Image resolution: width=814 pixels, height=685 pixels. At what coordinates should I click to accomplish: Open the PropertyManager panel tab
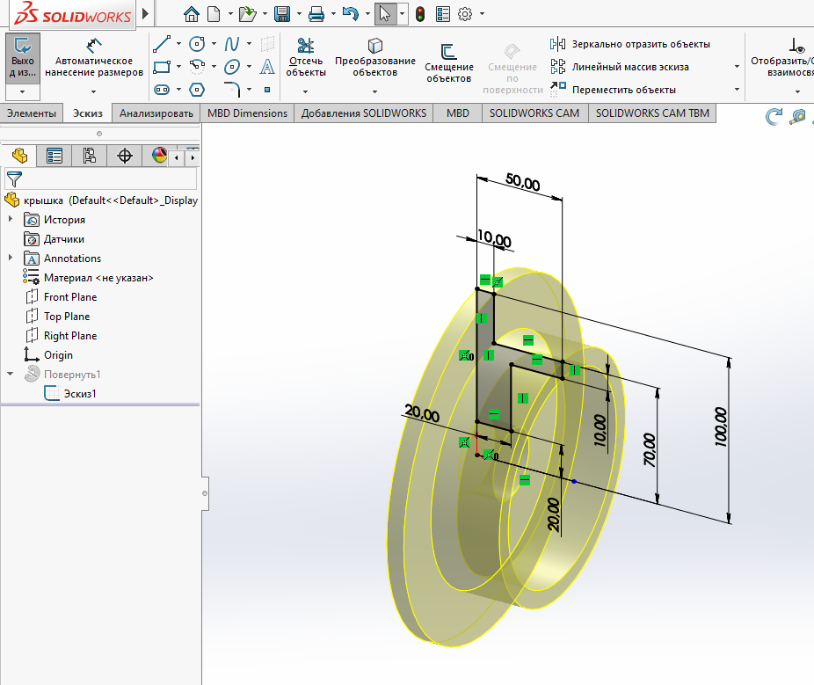point(55,156)
